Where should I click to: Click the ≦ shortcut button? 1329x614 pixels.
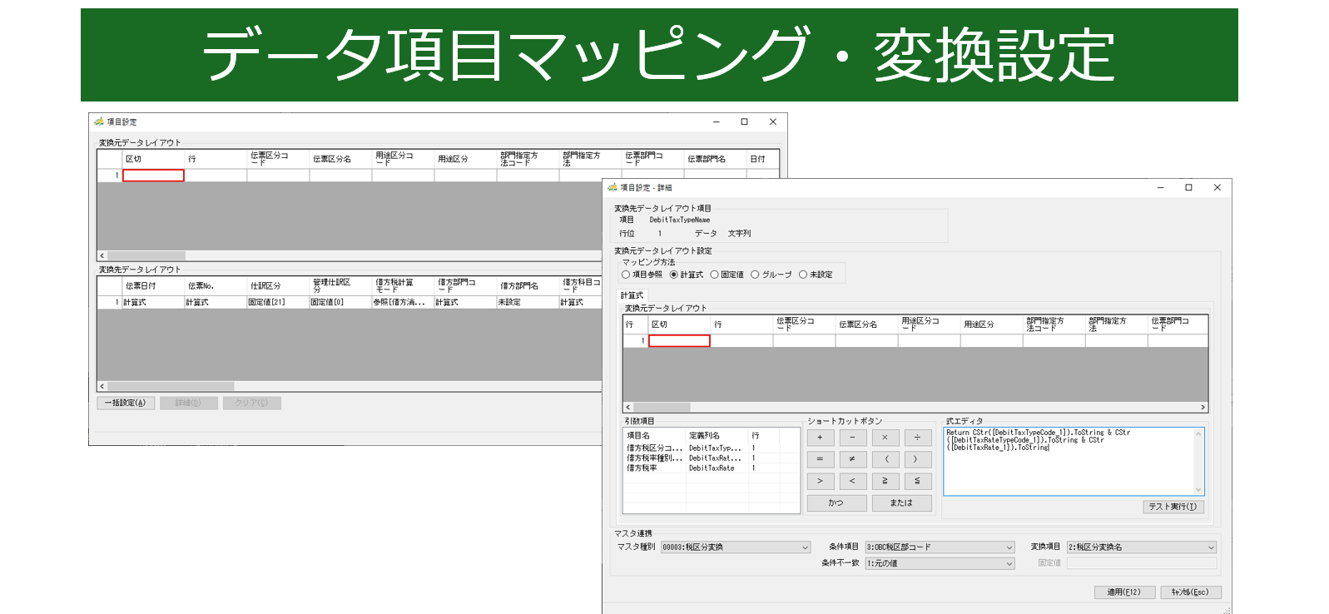click(917, 481)
